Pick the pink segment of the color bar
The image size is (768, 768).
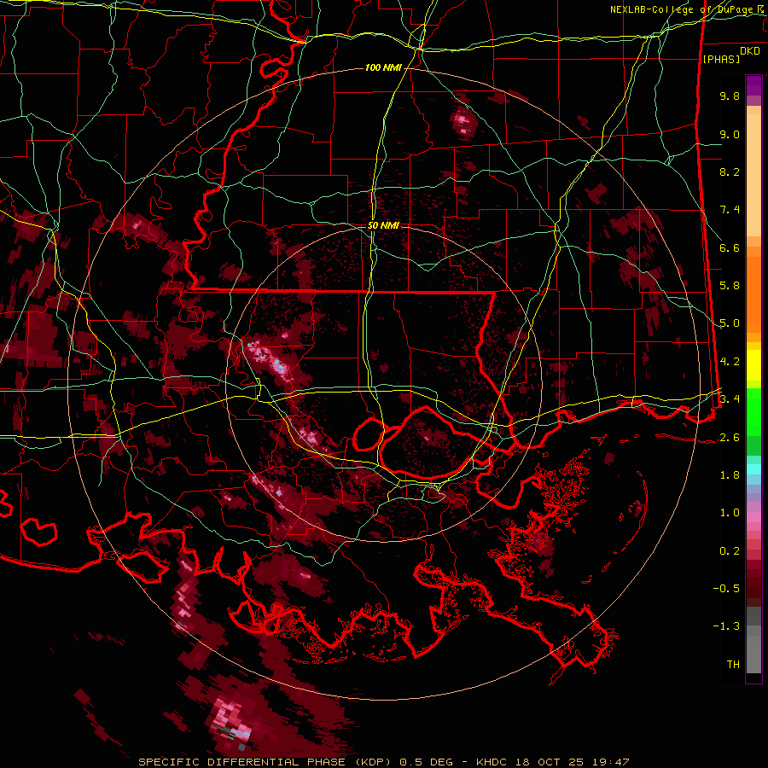(x=753, y=517)
